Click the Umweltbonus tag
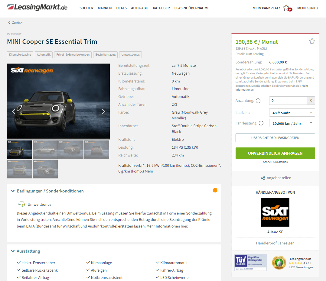The height and width of the screenshot is (281, 326). click(x=131, y=55)
